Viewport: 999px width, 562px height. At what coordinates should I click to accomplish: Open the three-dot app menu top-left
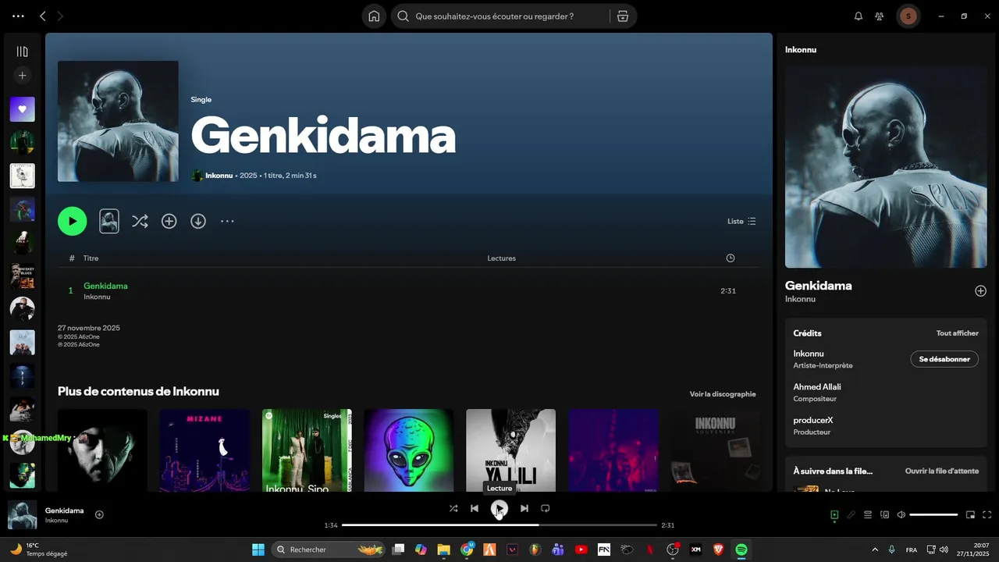[x=18, y=16]
